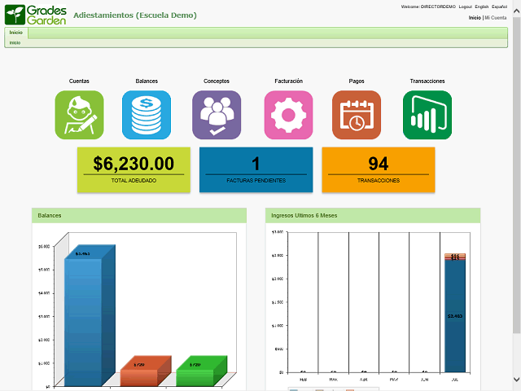Open the Transacciones chart icon
The height and width of the screenshot is (391, 521).
(427, 115)
